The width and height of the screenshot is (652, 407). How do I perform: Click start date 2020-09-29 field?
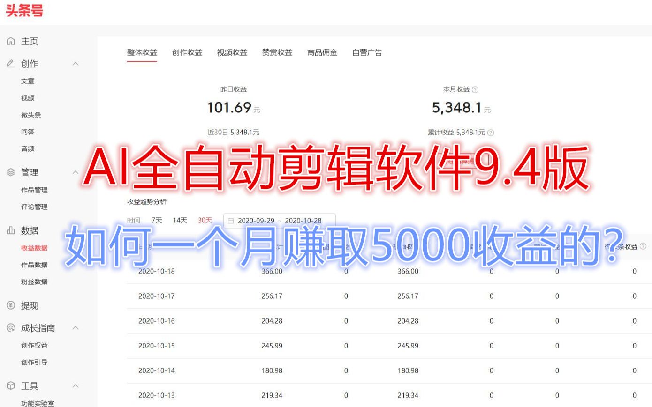click(x=256, y=221)
